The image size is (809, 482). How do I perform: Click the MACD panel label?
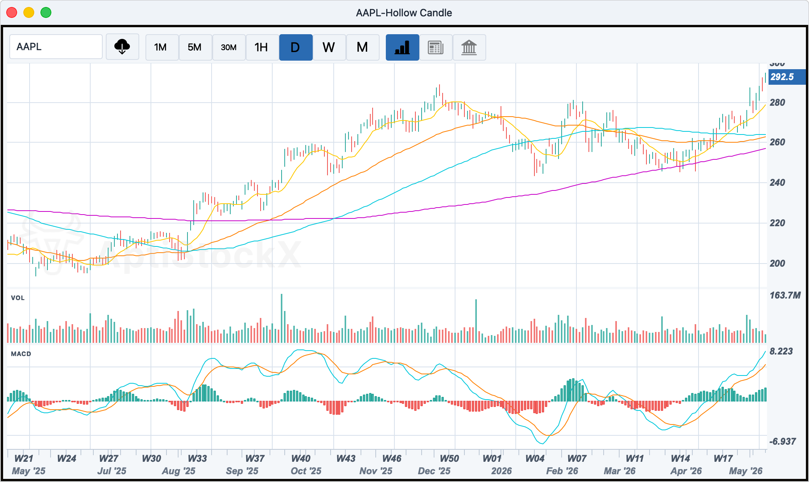tap(21, 354)
